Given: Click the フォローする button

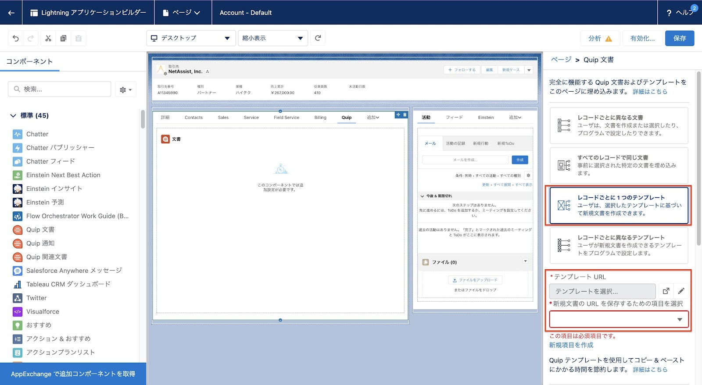Looking at the screenshot, I should (462, 70).
